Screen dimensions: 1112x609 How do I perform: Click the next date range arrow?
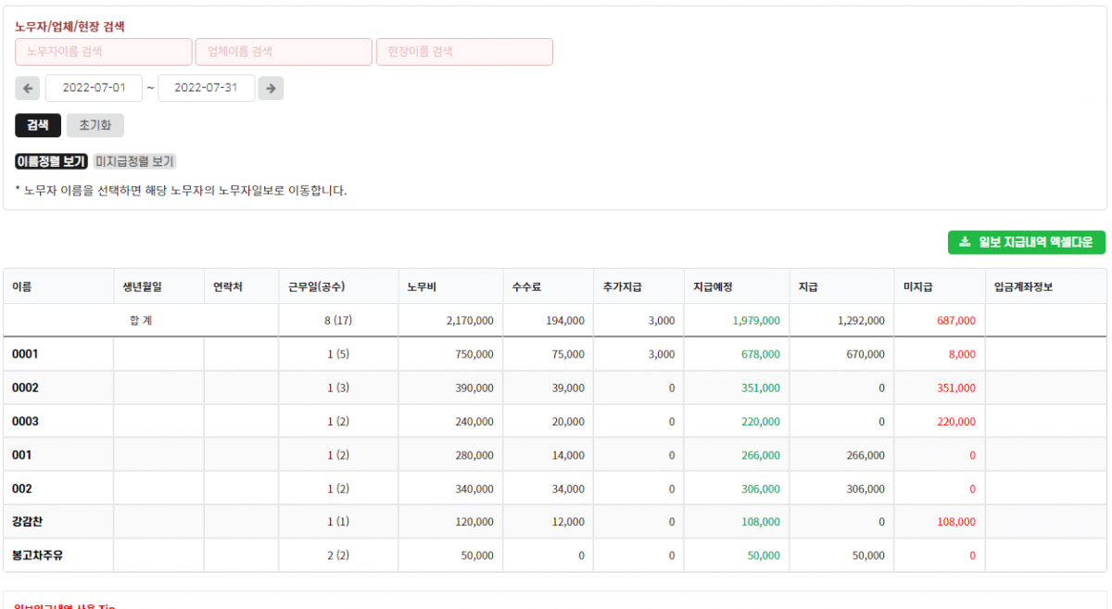[x=271, y=87]
